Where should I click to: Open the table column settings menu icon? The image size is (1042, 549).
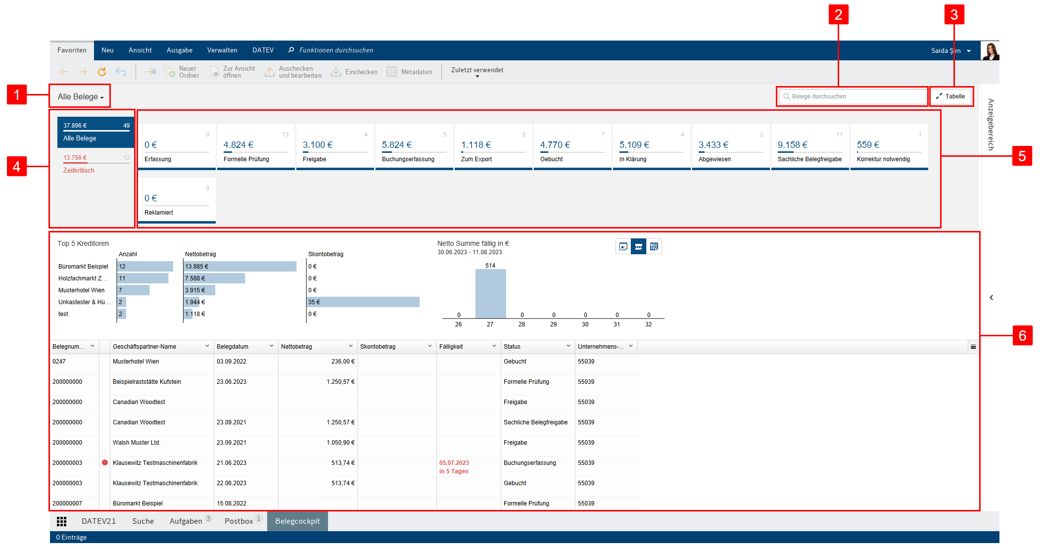click(973, 347)
